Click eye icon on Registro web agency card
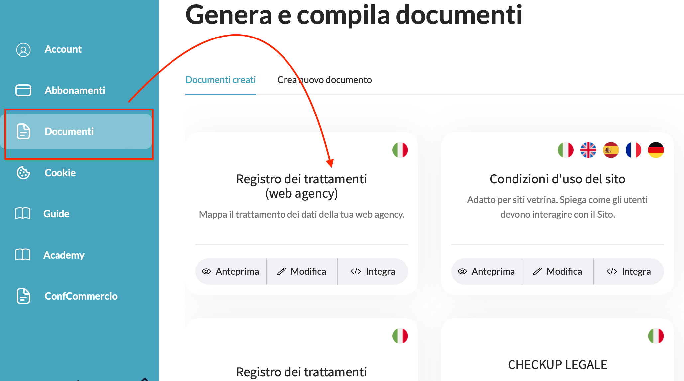Image resolution: width=684 pixels, height=381 pixels. (206, 271)
